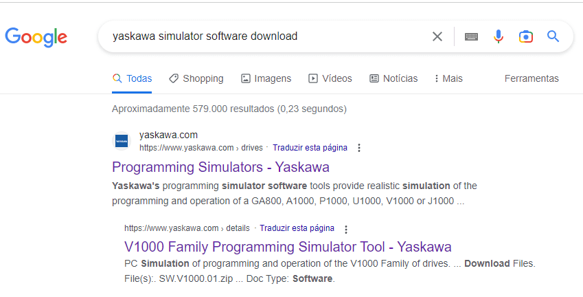
Task: Switch to the Notícias tab
Action: pos(393,78)
